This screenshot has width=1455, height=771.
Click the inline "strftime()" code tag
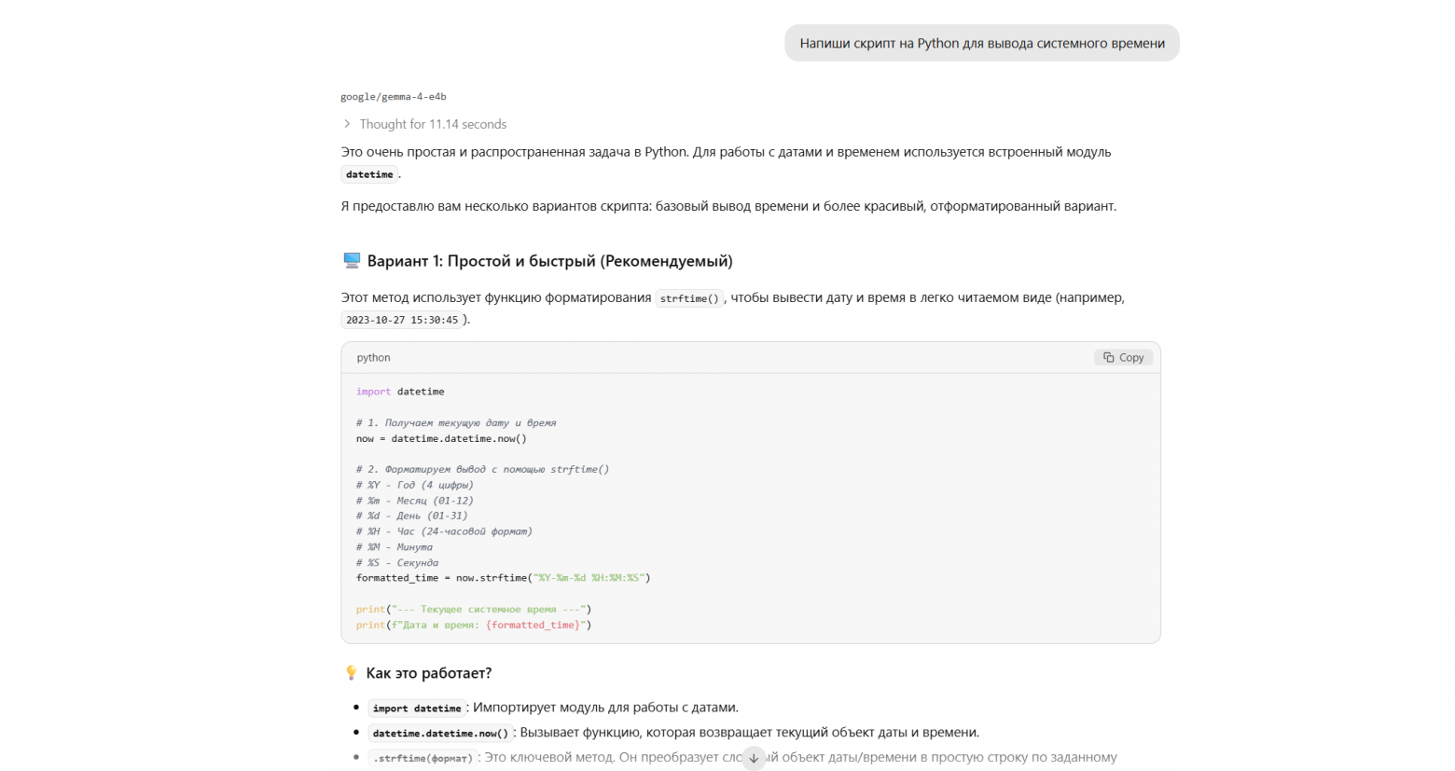coord(689,298)
